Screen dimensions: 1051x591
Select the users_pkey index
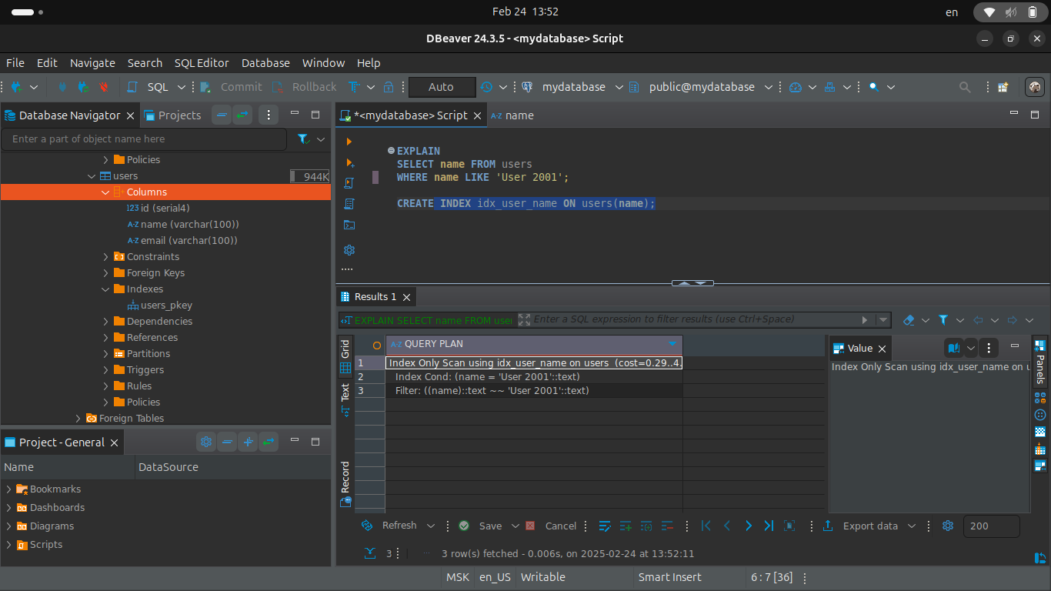(x=160, y=306)
